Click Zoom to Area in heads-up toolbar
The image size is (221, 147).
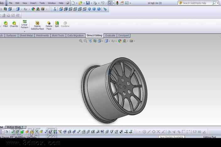coord(85,41)
